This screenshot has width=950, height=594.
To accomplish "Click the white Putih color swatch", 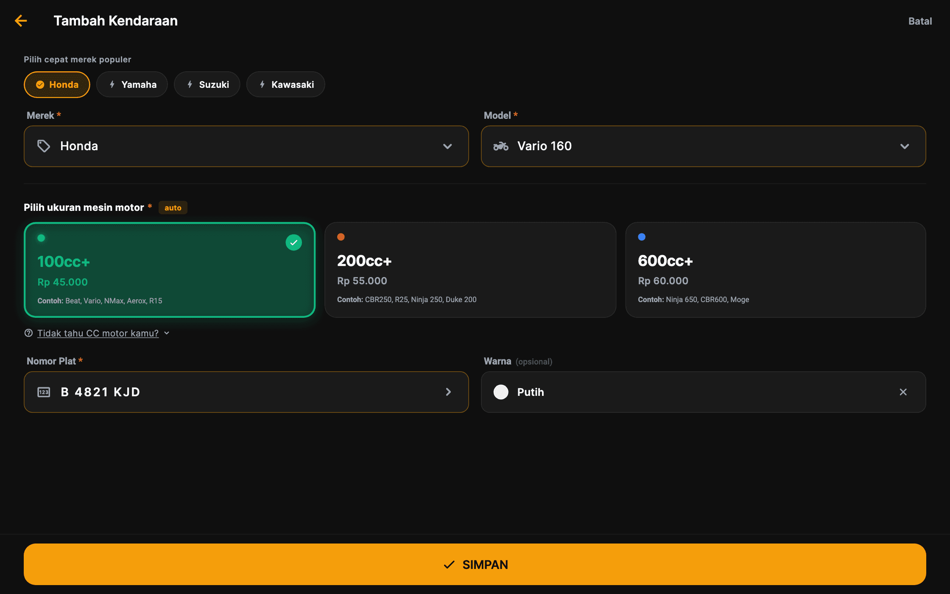I will click(x=501, y=392).
